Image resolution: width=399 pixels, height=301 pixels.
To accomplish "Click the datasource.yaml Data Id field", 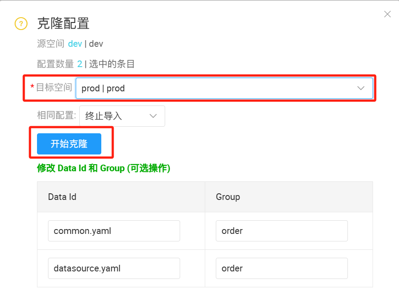I will pyautogui.click(x=114, y=268).
